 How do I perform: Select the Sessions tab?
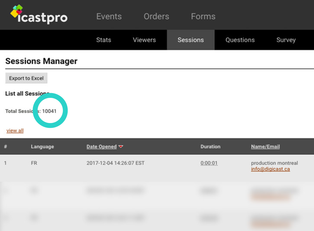pos(191,40)
